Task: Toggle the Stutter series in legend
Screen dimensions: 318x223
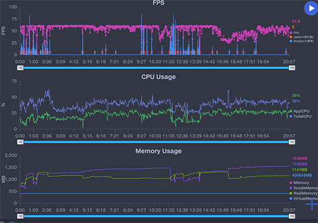Action: (302, 41)
